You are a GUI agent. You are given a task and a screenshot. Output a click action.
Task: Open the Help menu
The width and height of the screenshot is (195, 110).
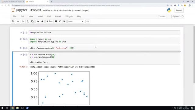tap(79, 16)
